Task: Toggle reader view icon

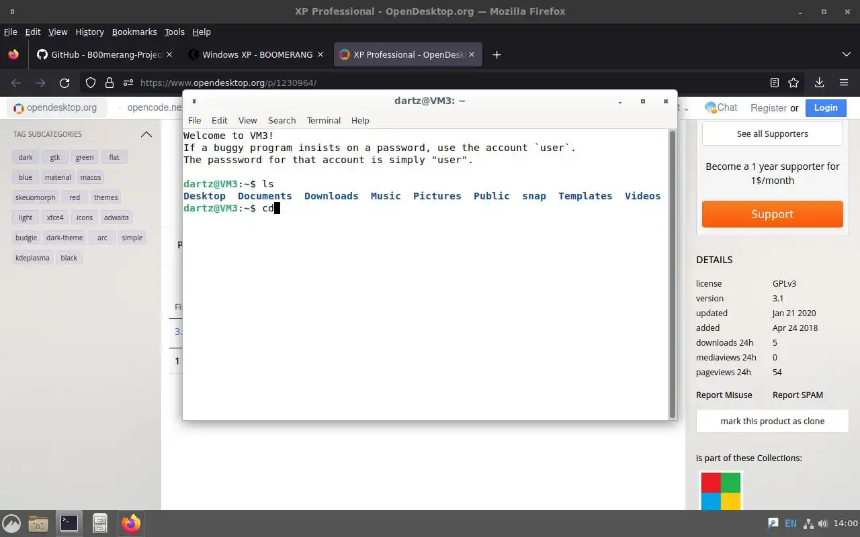Action: pos(775,83)
